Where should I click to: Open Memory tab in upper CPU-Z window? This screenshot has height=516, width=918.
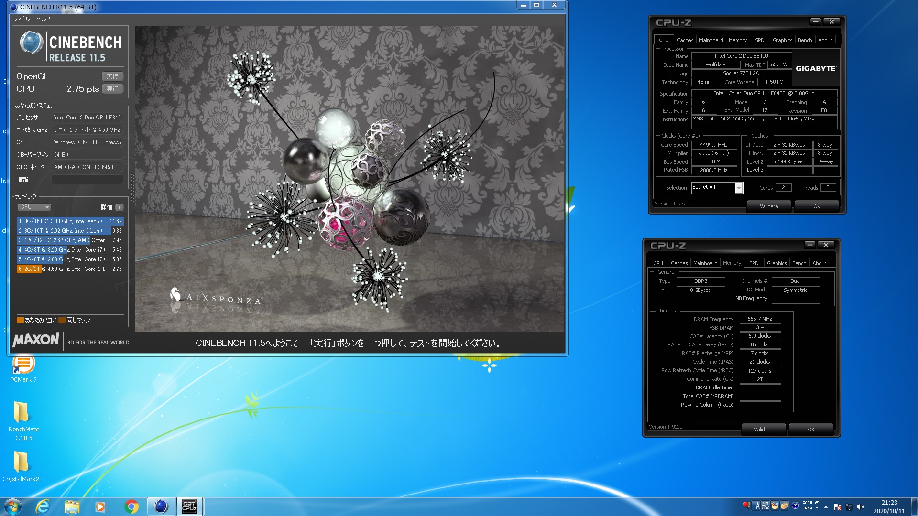point(738,40)
